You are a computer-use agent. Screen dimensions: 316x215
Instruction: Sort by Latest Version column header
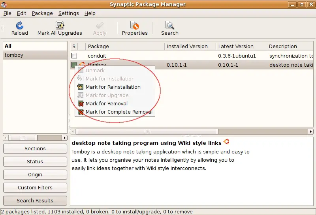(x=241, y=46)
